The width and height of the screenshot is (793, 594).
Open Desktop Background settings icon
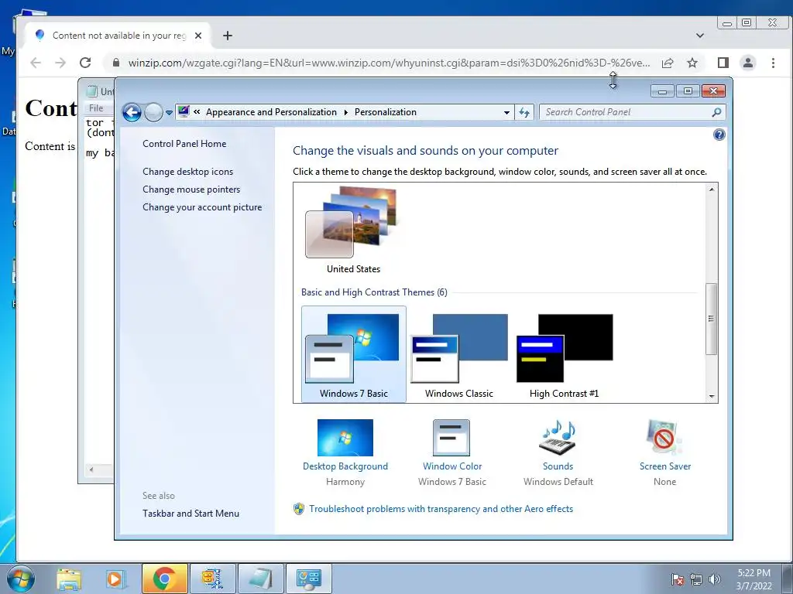[345, 438]
